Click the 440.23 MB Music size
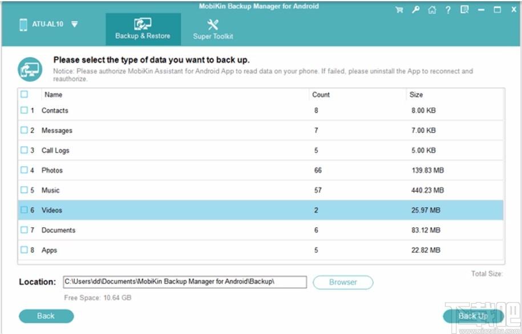 (x=427, y=190)
